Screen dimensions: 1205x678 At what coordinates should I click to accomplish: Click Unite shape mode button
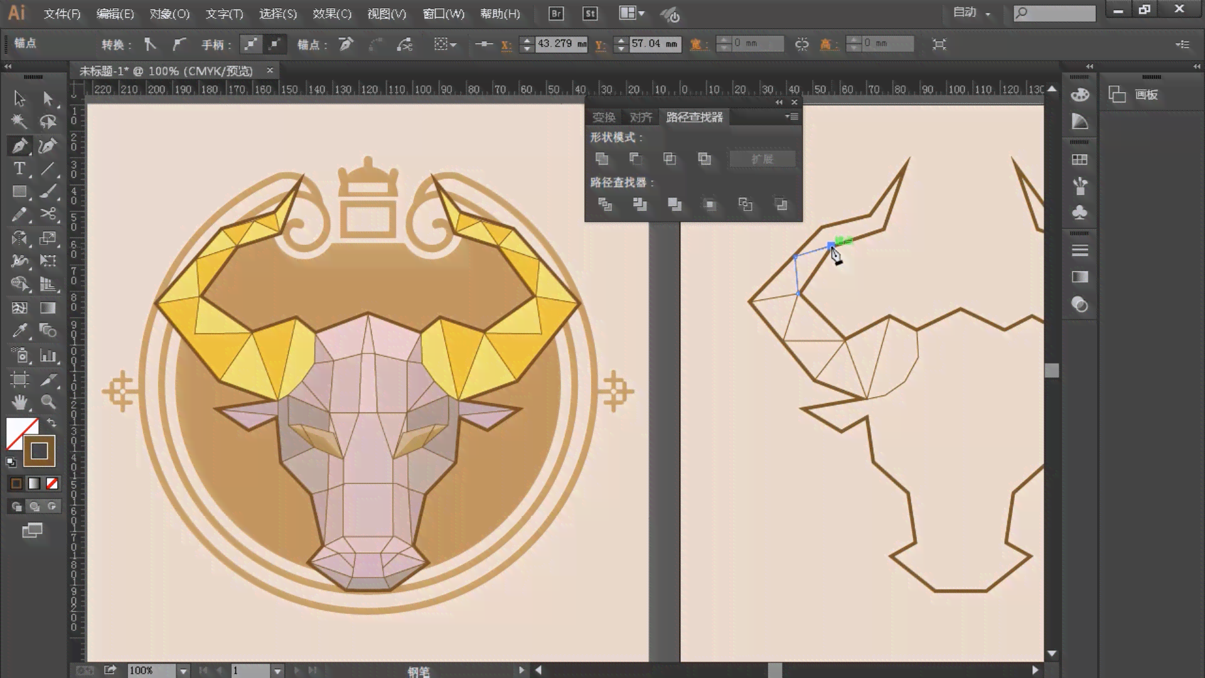click(602, 158)
